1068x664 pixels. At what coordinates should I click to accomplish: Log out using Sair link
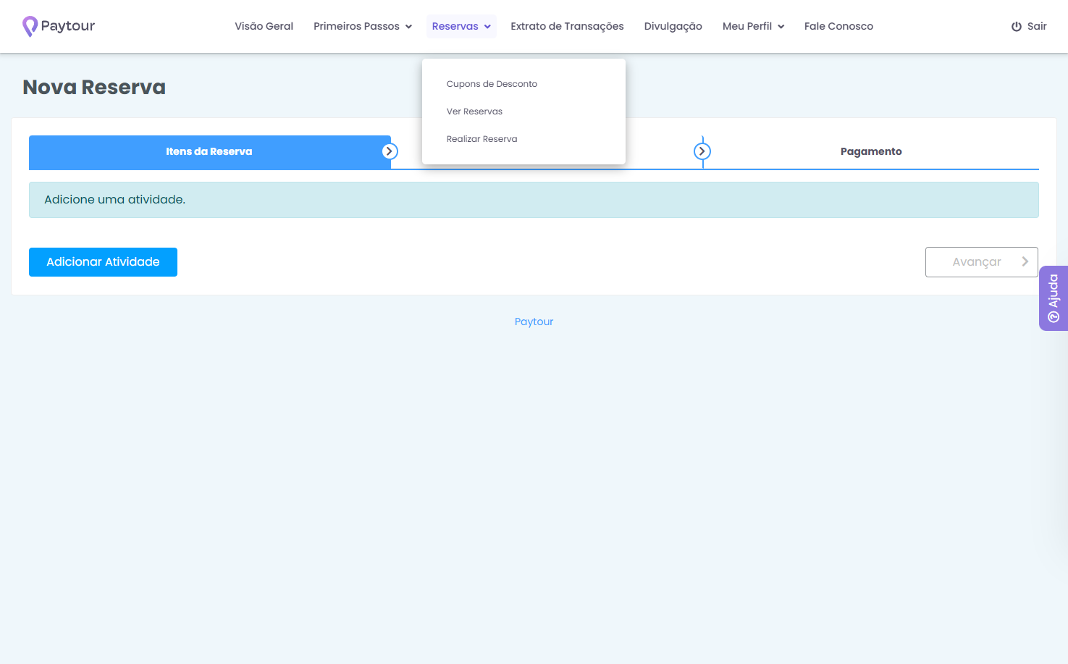click(x=1029, y=26)
